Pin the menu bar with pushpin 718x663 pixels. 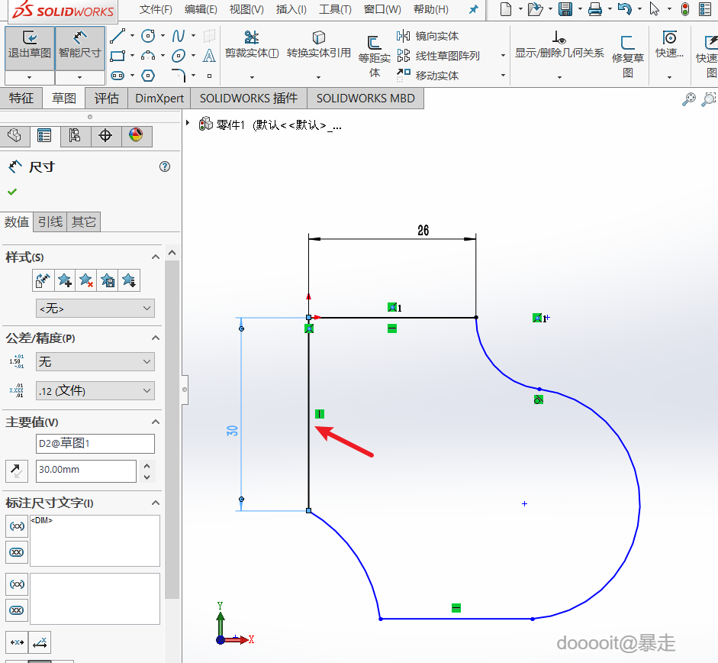pyautogui.click(x=474, y=9)
